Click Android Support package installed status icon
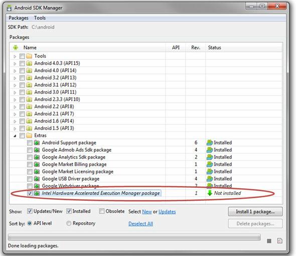The image size is (296, 256). pos(210,143)
